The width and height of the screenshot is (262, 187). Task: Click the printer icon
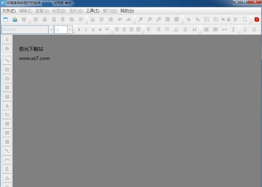point(45,20)
